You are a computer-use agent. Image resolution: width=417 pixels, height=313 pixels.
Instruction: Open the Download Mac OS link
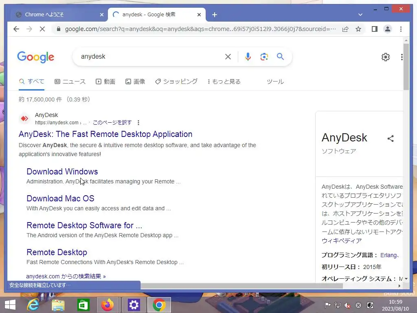click(x=60, y=198)
